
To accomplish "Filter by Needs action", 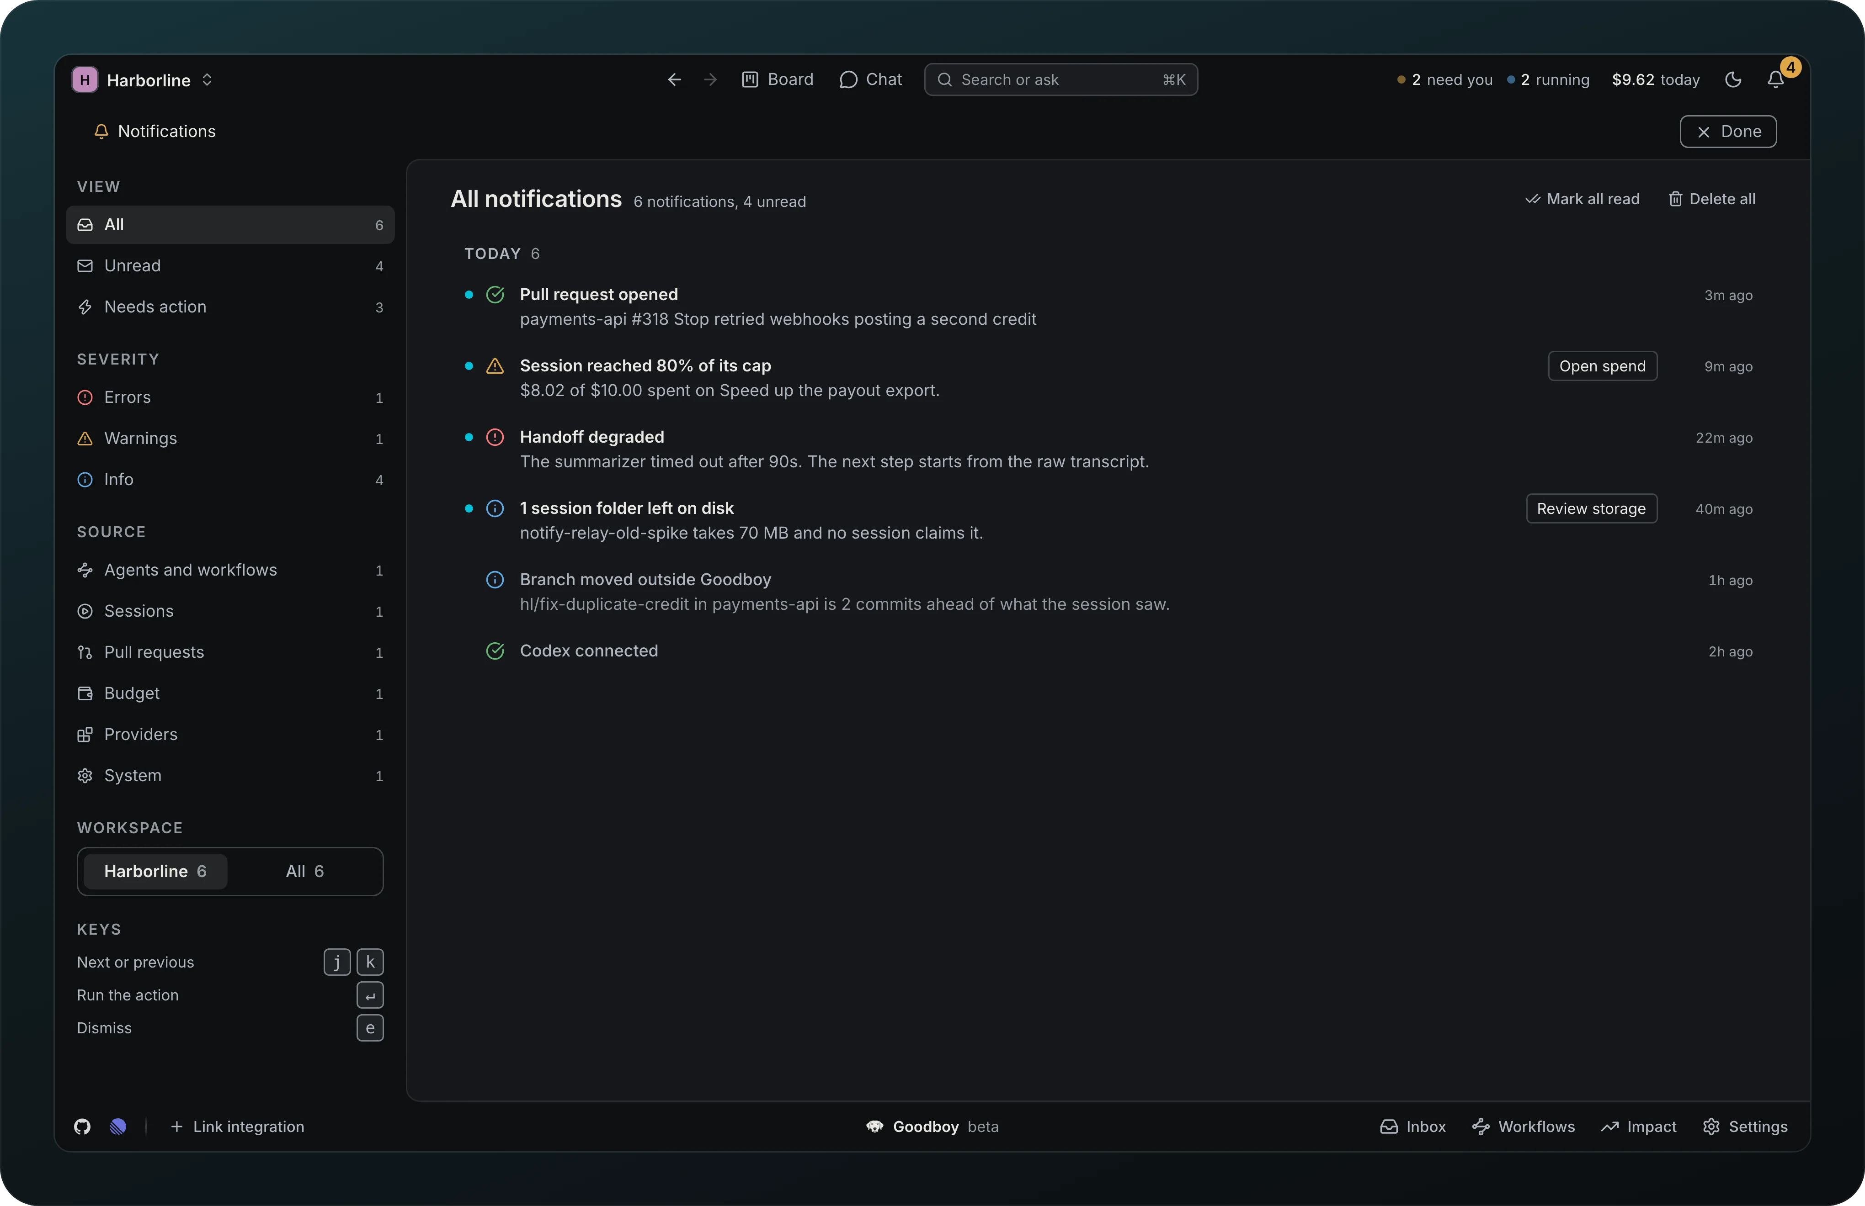I will tap(230, 307).
